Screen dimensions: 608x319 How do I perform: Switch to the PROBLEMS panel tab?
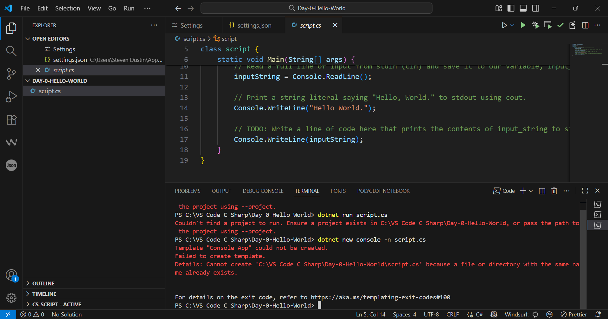188,191
